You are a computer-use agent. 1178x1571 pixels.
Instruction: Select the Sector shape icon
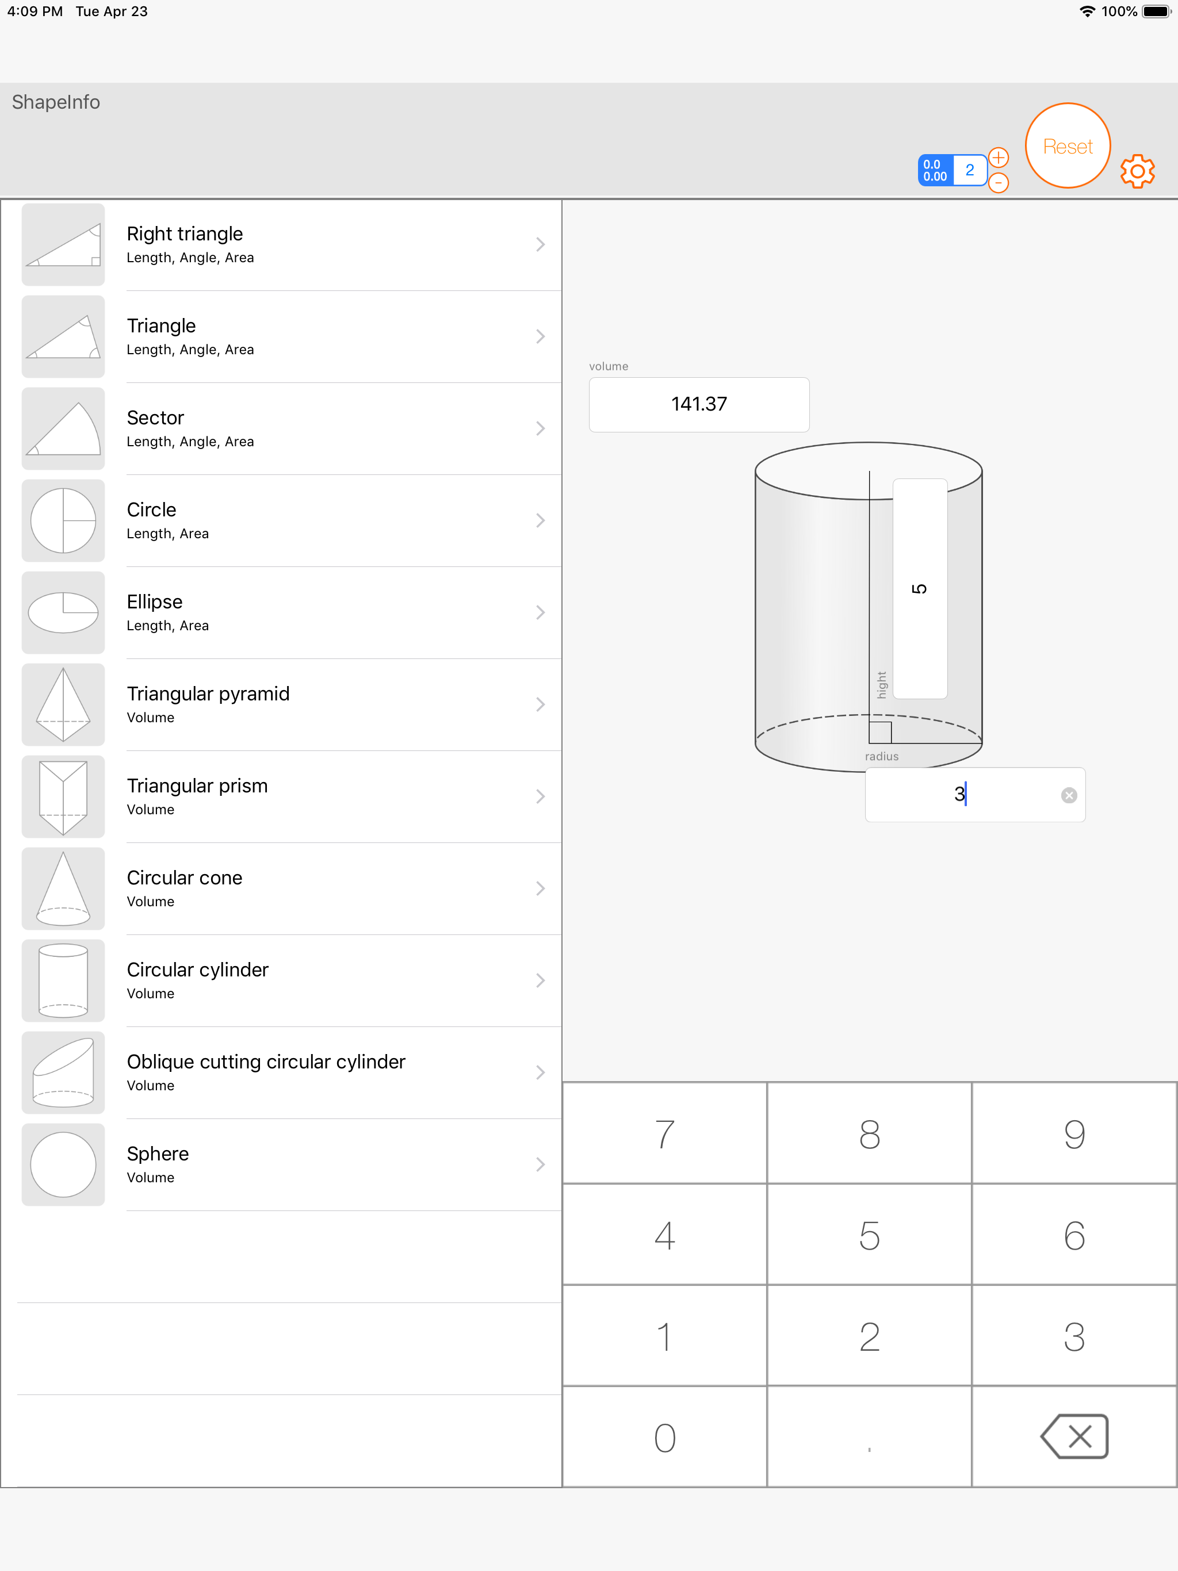(x=63, y=428)
